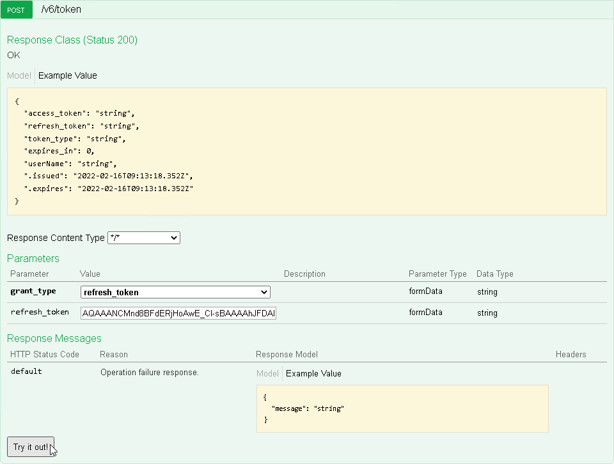Click the Response Class (Status 200) heading
Viewport: 614px width, 464px height.
pos(72,40)
